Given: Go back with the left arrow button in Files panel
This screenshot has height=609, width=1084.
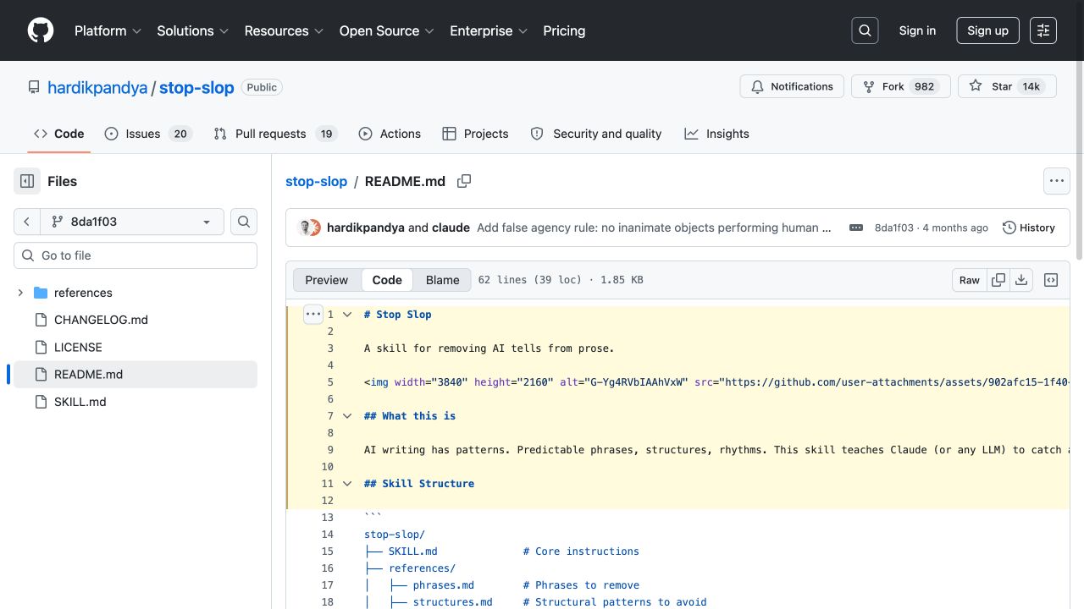Looking at the screenshot, I should [27, 222].
